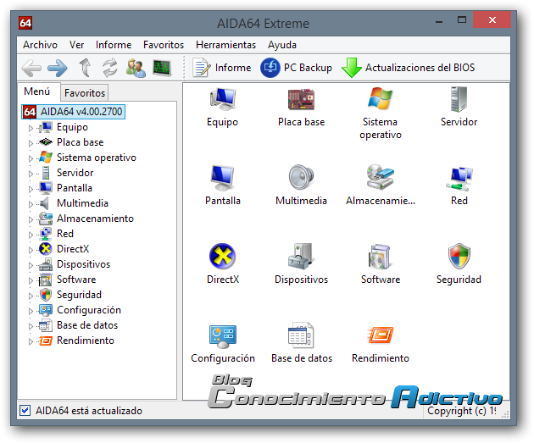Click the Informe report toolbar button
The image size is (534, 443).
coord(222,68)
